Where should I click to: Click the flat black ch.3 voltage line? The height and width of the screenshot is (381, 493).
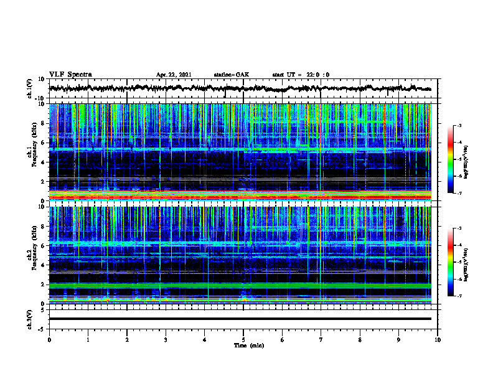coord(240,319)
